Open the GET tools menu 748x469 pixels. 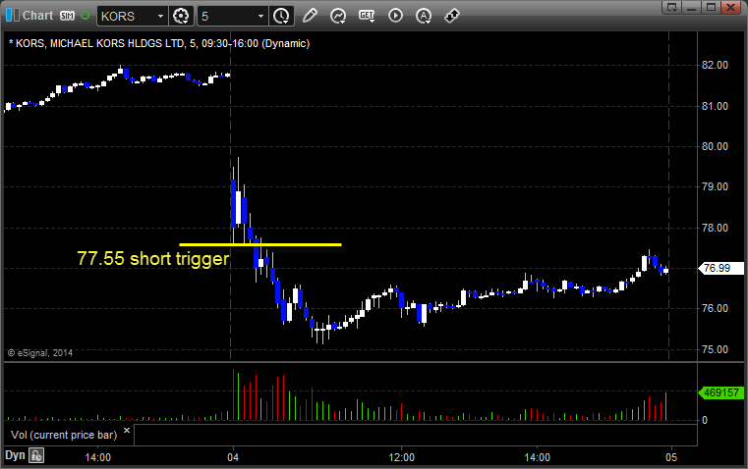pos(367,16)
